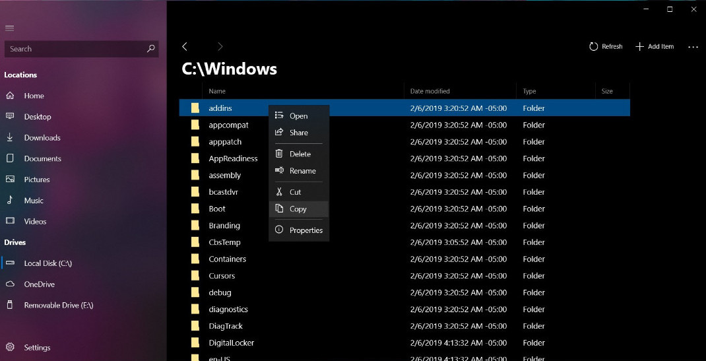This screenshot has height=361, width=706.
Task: Click the Videos film icon in sidebar
Action: (10, 221)
